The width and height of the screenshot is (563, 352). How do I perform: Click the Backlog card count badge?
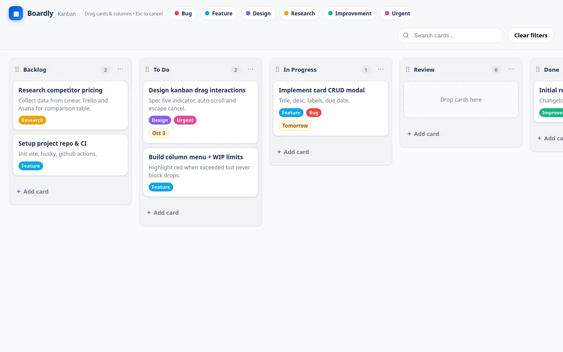click(106, 70)
